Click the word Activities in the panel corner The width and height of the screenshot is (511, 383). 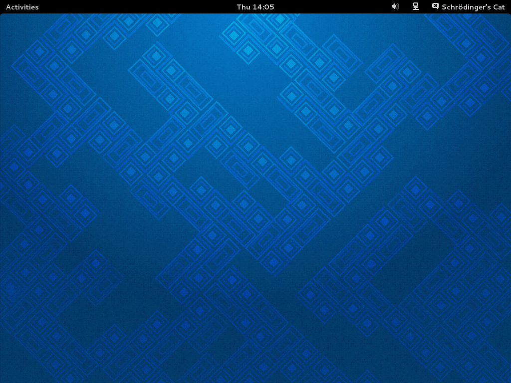(x=22, y=7)
